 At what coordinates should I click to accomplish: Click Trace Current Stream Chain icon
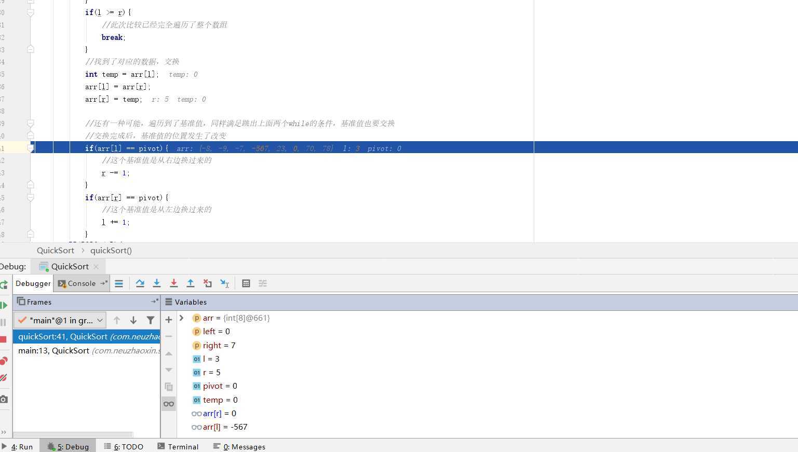263,283
